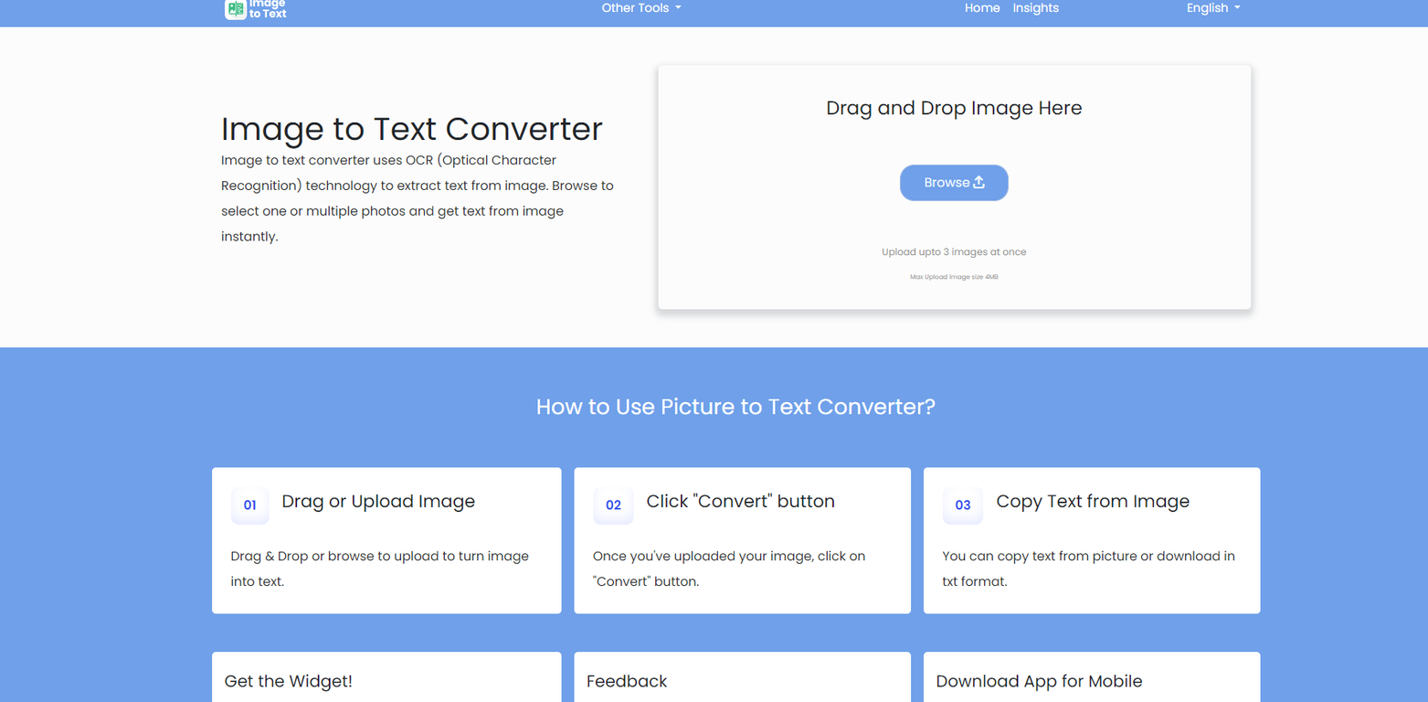Click the "Click "Convert" button" card title
1428x702 pixels.
tap(741, 501)
